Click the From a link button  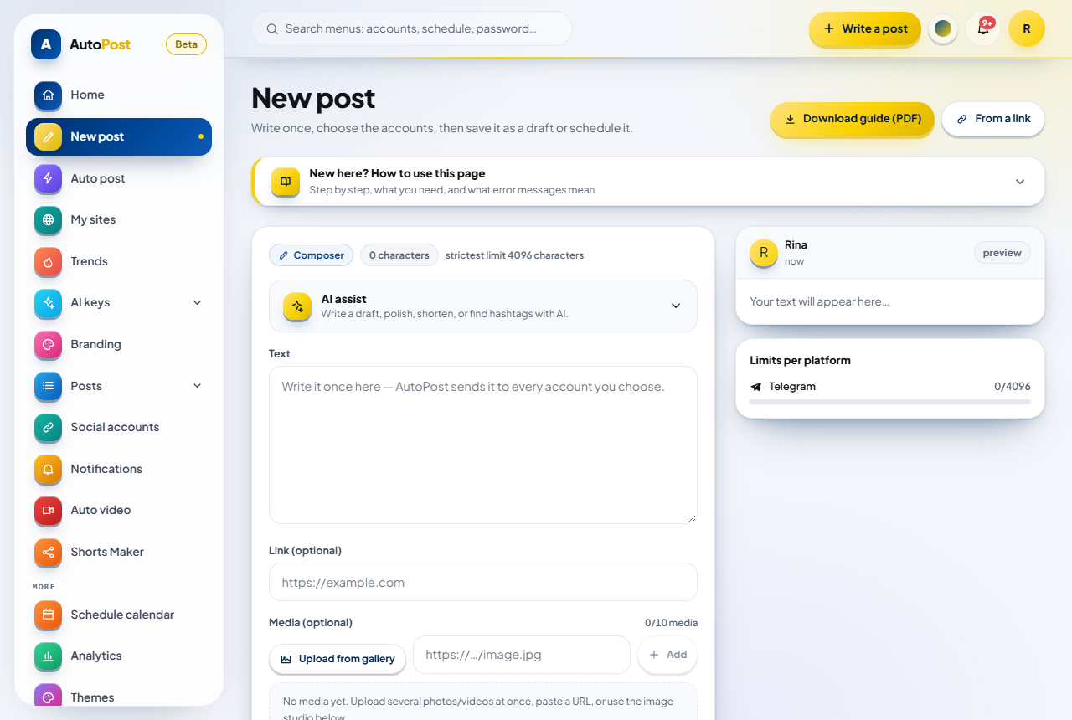point(993,119)
